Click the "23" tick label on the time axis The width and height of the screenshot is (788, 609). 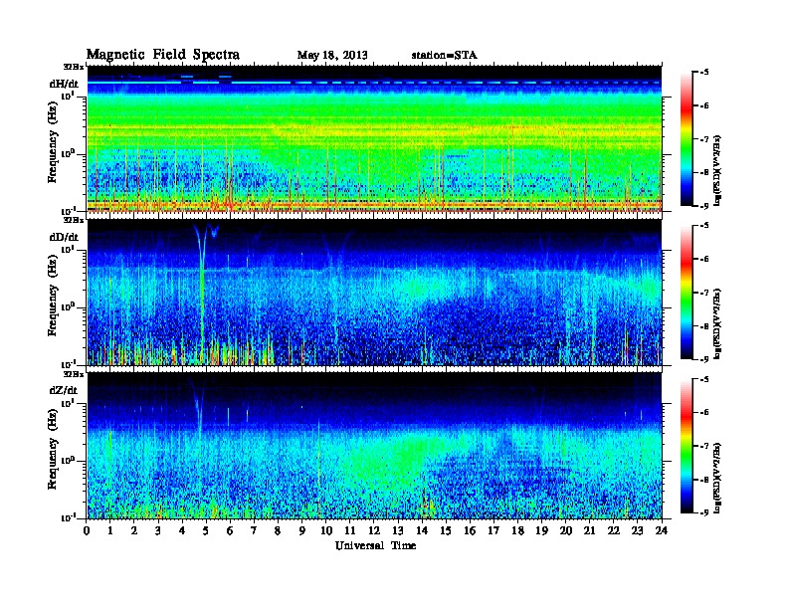coord(638,530)
